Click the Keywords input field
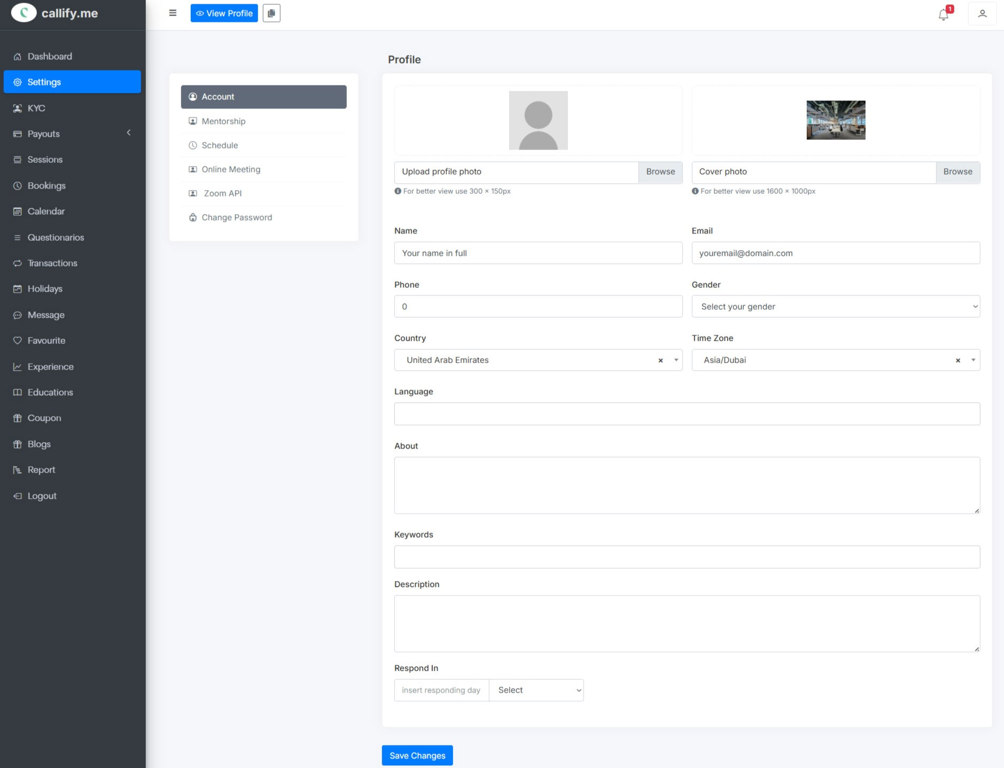This screenshot has height=768, width=1004. tap(687, 557)
